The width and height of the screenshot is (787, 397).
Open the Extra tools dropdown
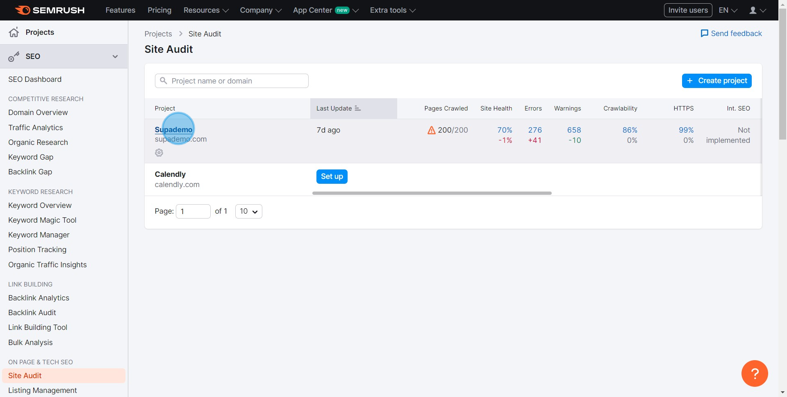click(393, 10)
